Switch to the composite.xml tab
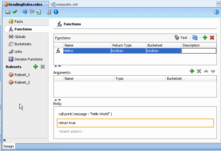Viewport: 221px width, 151px height. point(64,4)
